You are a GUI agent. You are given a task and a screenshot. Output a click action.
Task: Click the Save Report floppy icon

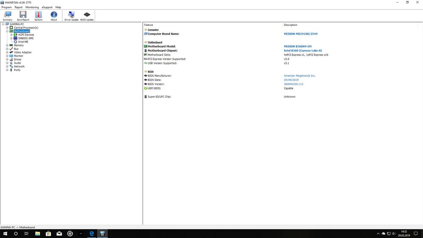click(x=23, y=16)
